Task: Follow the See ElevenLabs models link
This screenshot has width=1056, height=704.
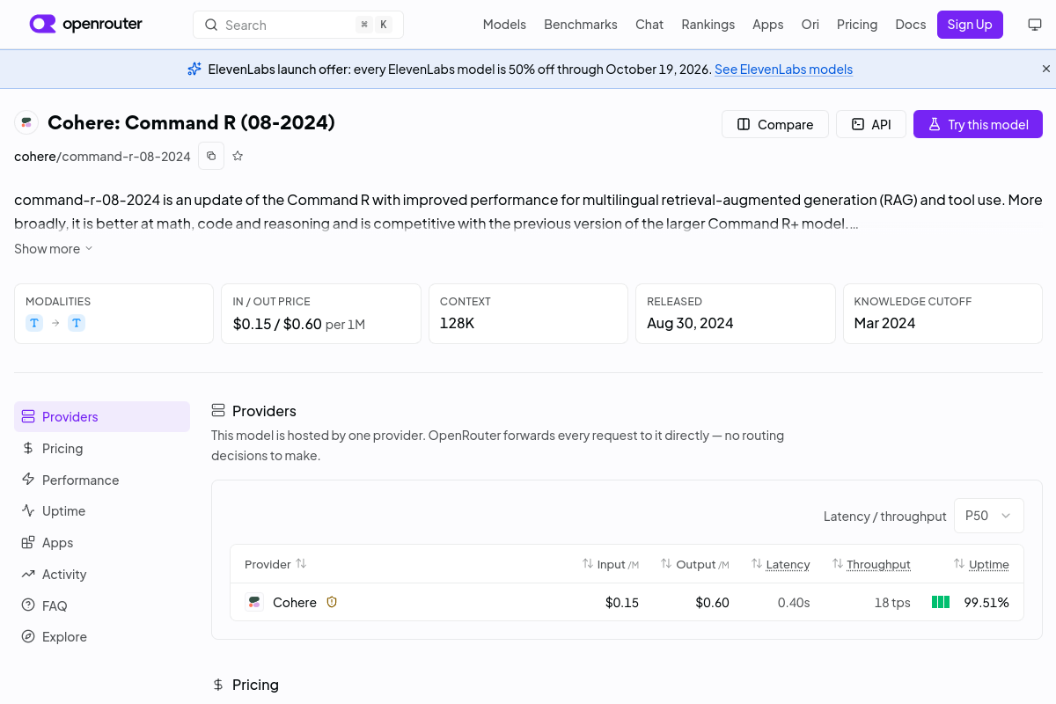Action: (x=783, y=69)
